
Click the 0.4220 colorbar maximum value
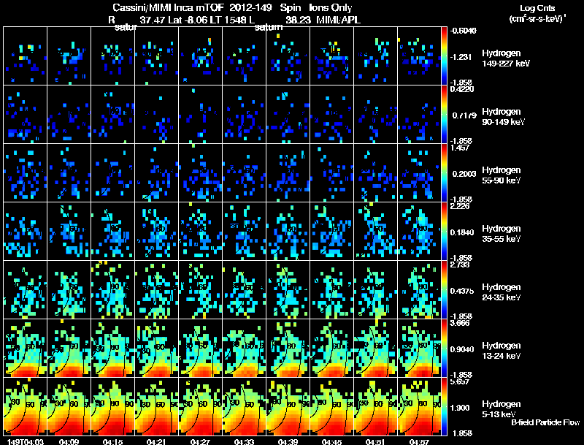(x=462, y=89)
